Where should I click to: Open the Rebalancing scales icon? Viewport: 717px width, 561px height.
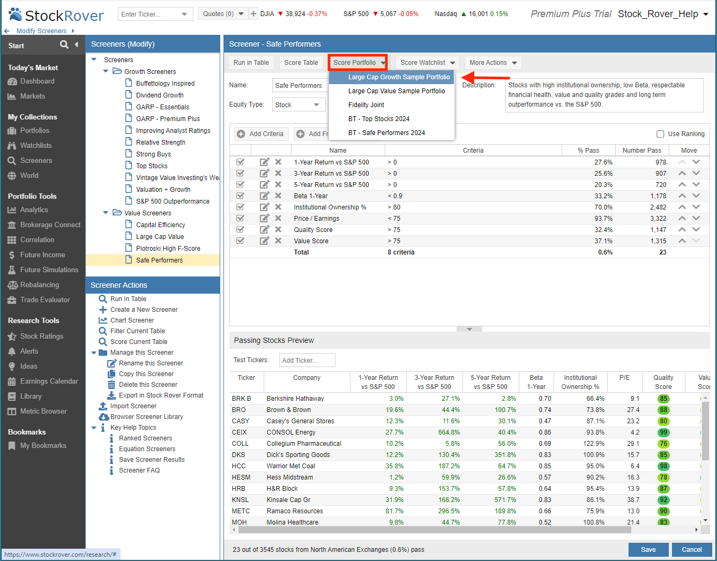click(12, 285)
